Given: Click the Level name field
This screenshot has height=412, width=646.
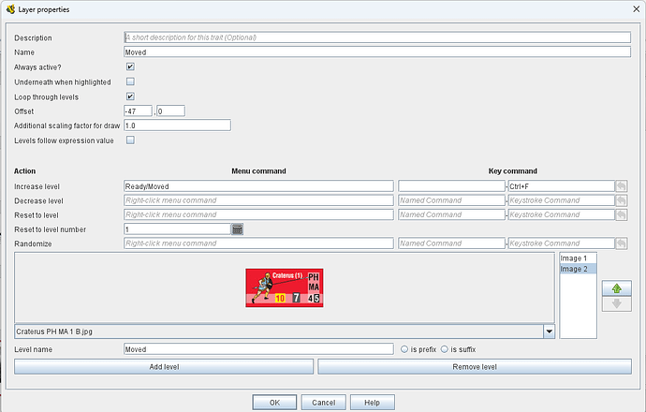Looking at the screenshot, I should [258, 349].
